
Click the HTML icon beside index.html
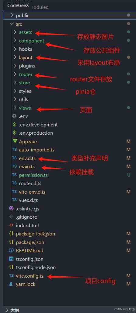click(x=11, y=225)
